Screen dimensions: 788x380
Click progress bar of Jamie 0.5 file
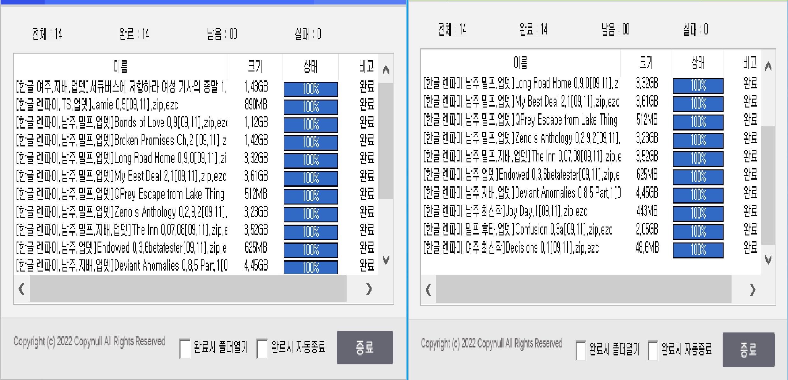tap(311, 107)
